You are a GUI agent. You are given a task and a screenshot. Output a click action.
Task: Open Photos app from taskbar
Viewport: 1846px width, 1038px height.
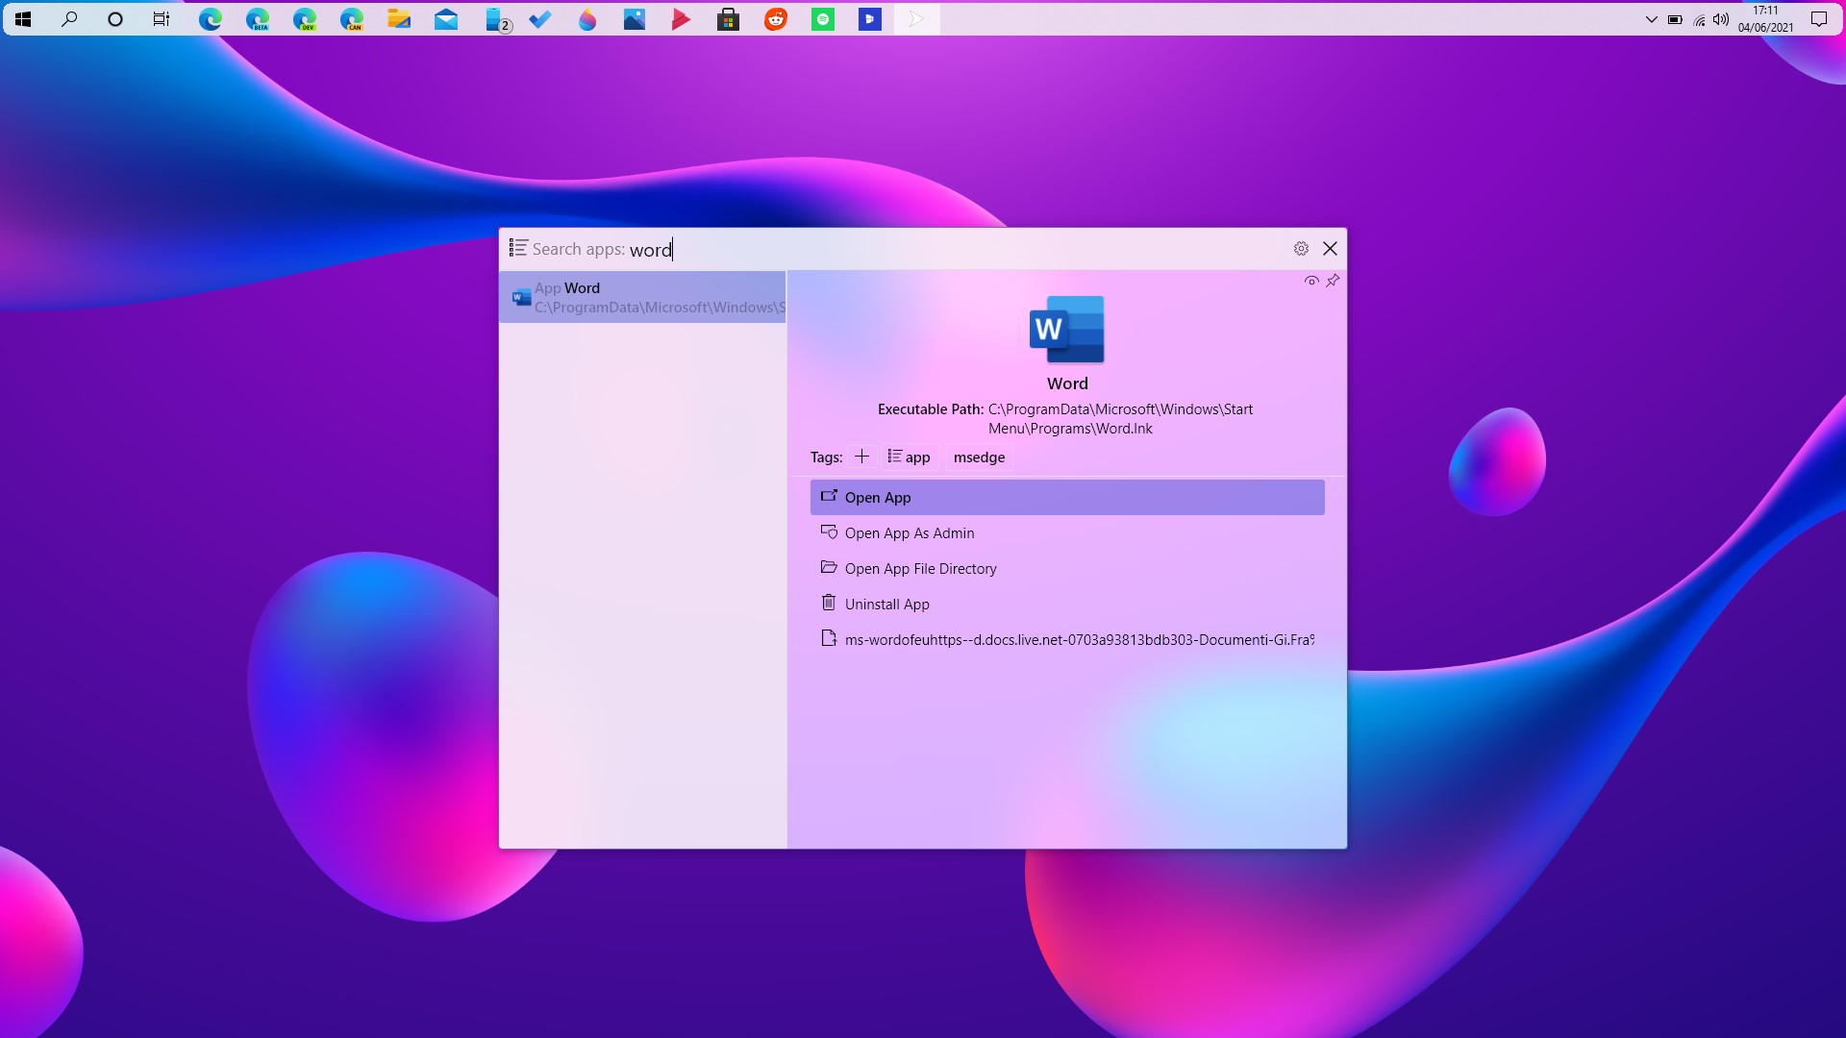635,19
